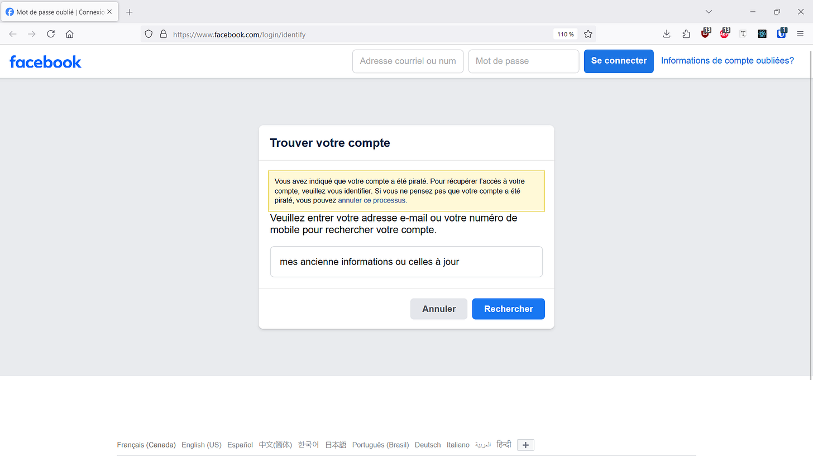Switch to the English (US) language
Image resolution: width=813 pixels, height=457 pixels.
[201, 445]
